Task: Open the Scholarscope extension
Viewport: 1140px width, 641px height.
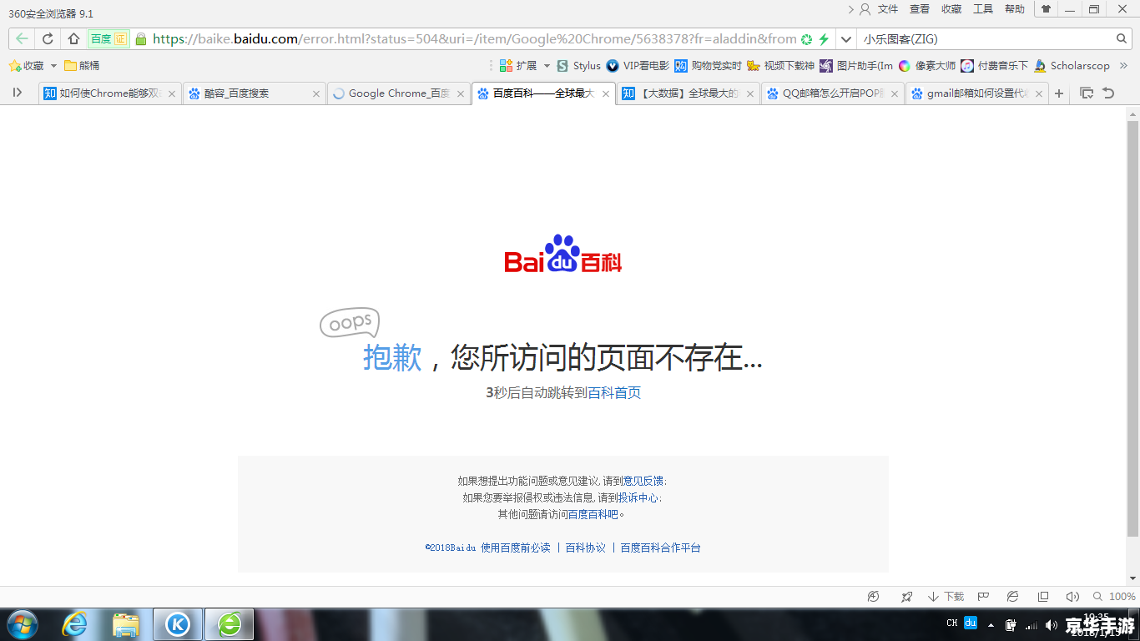Action: click(x=1072, y=65)
